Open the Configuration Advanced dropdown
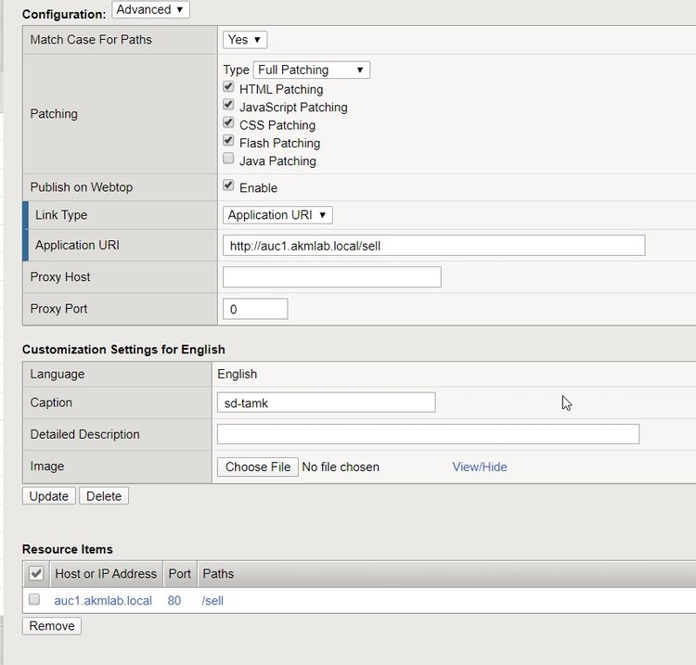Screen dimensions: 696x665 pos(150,10)
